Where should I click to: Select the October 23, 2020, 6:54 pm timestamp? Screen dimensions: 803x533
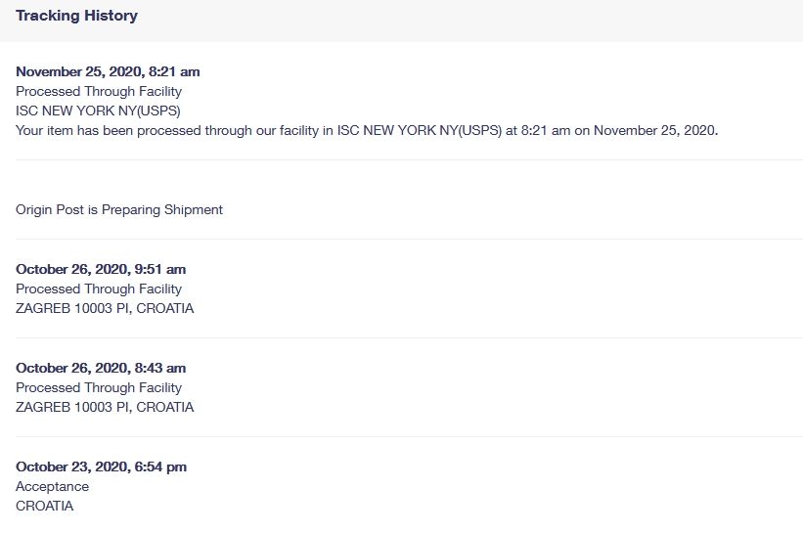click(x=101, y=466)
